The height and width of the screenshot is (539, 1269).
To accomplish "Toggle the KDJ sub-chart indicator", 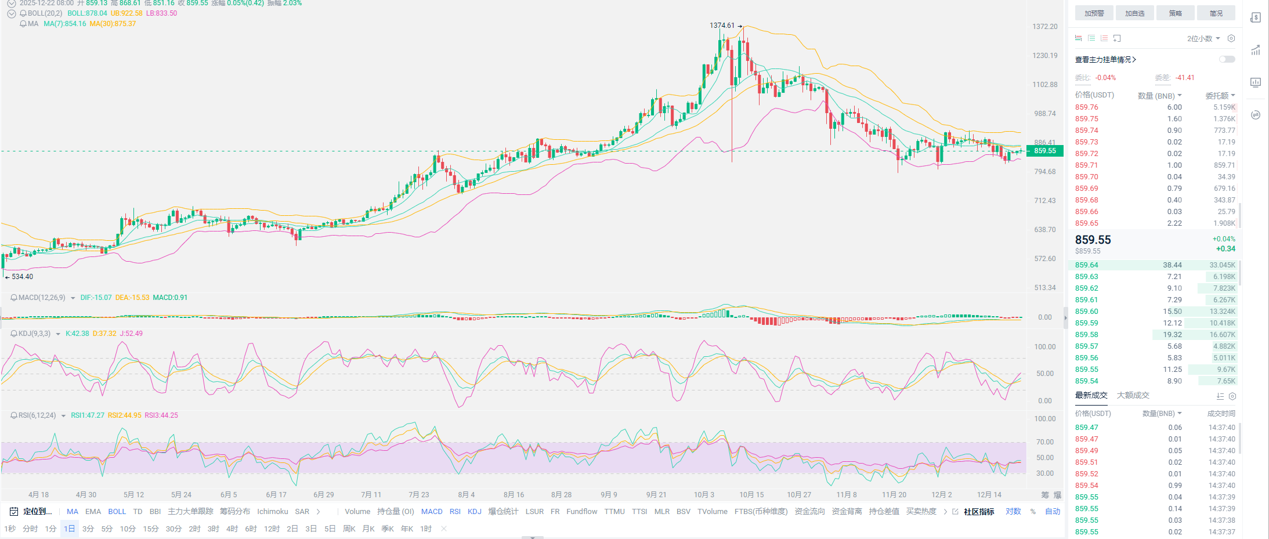I will point(474,511).
